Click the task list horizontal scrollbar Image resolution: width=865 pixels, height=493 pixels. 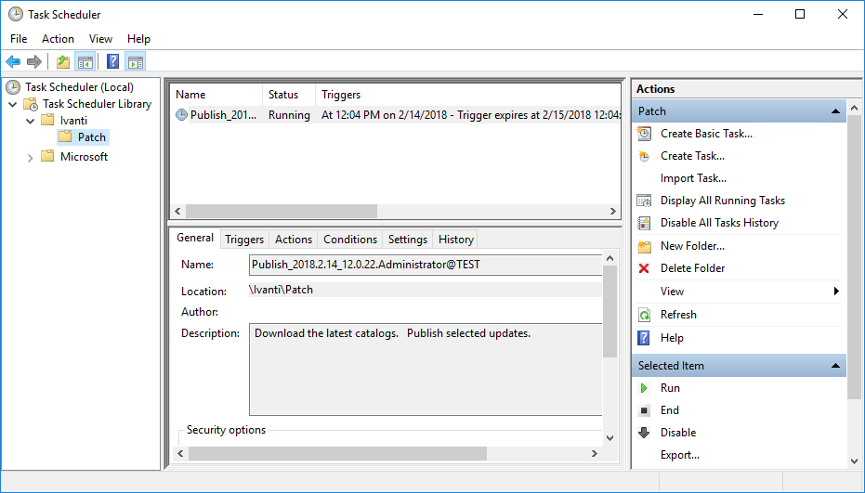[x=279, y=211]
